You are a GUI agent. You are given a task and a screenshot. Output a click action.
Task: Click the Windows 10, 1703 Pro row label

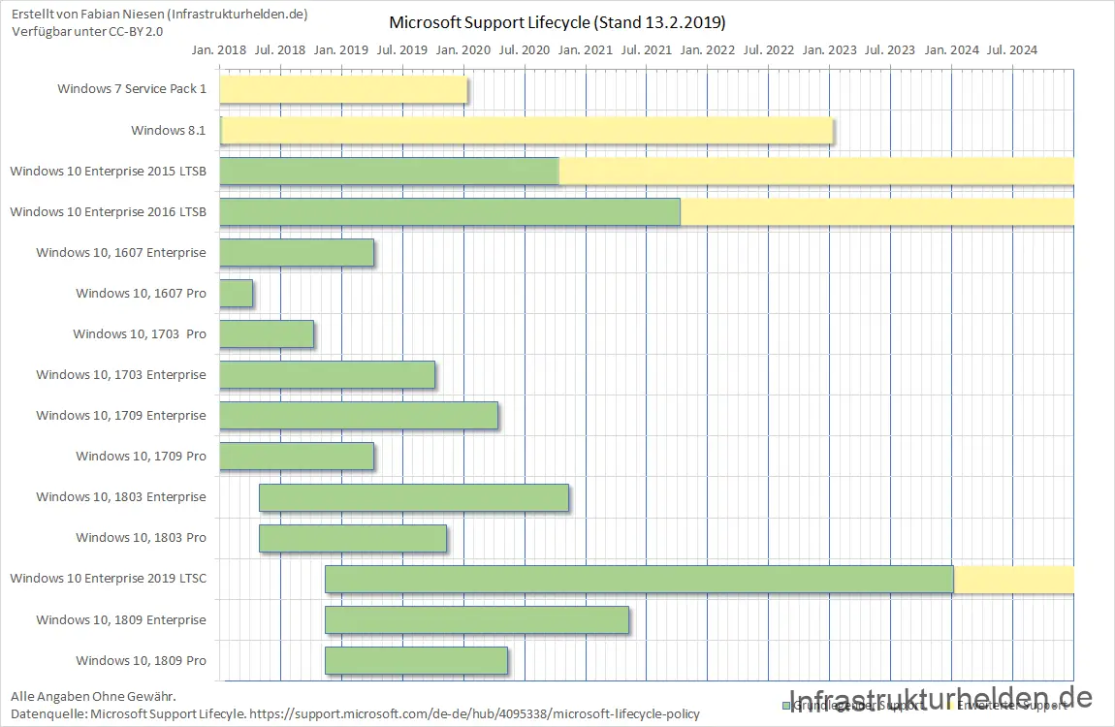(140, 334)
